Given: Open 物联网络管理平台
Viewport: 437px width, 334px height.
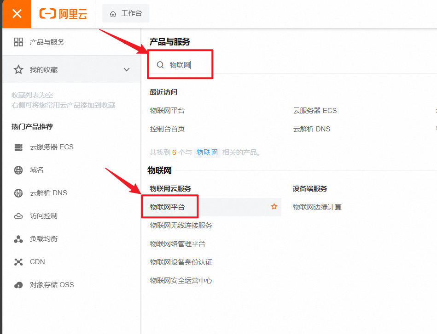Looking at the screenshot, I should pyautogui.click(x=178, y=244).
